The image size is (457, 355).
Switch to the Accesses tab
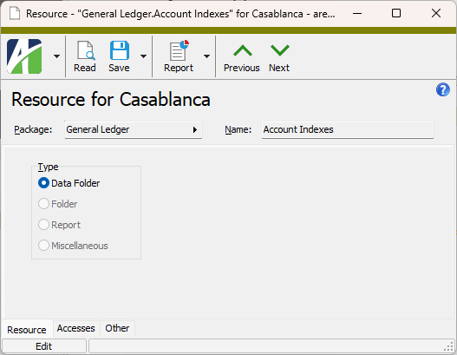coord(75,328)
